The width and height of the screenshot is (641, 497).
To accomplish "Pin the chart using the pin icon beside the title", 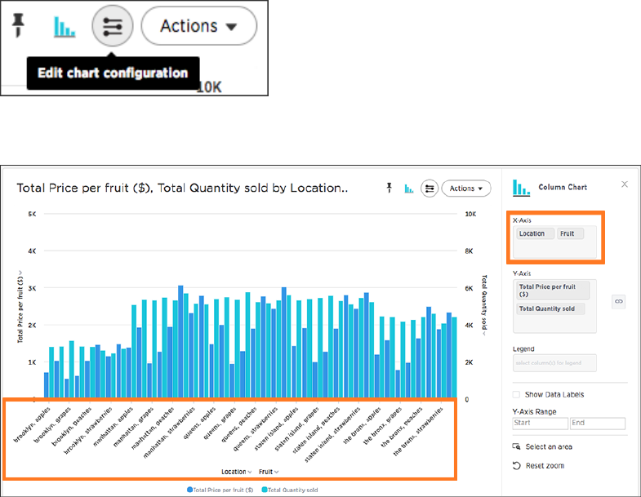I will 389,188.
